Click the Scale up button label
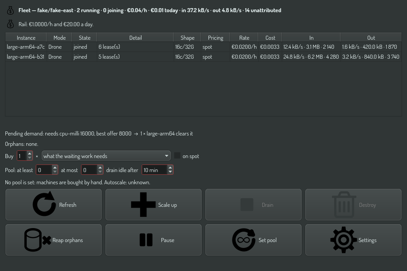This screenshot has width=407, height=271. [x=167, y=205]
